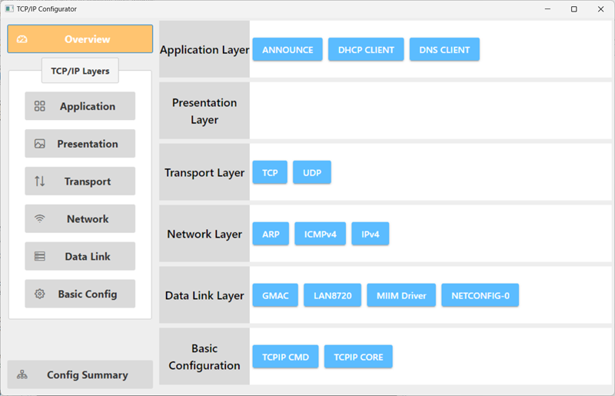Select the TCPIP CORE configuration
The image size is (615, 396).
click(358, 357)
